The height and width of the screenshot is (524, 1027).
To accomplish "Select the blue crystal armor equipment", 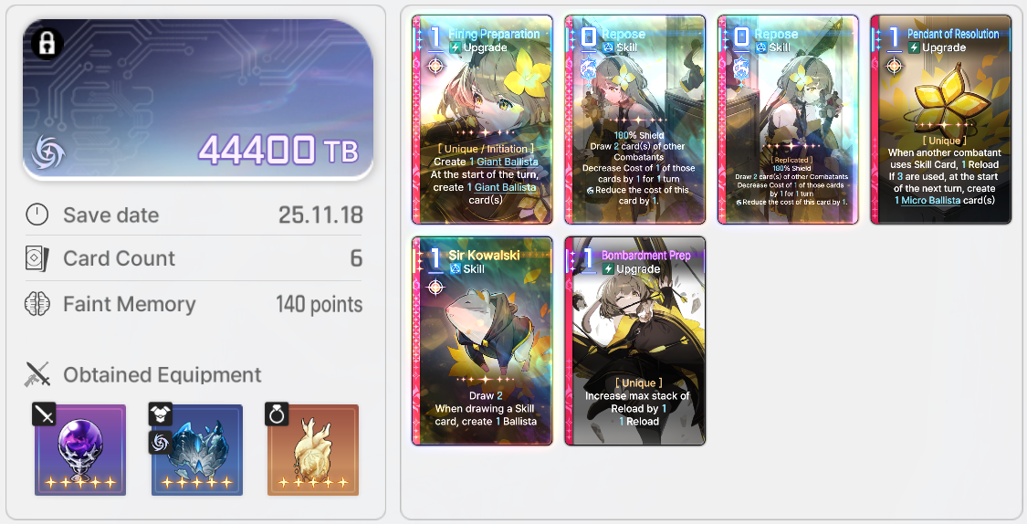I will 197,449.
